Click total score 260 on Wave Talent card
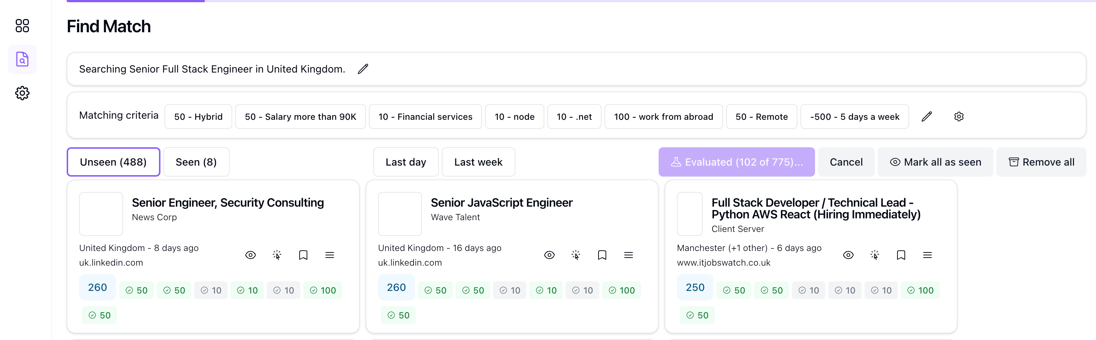This screenshot has width=1096, height=340. pyautogui.click(x=397, y=288)
